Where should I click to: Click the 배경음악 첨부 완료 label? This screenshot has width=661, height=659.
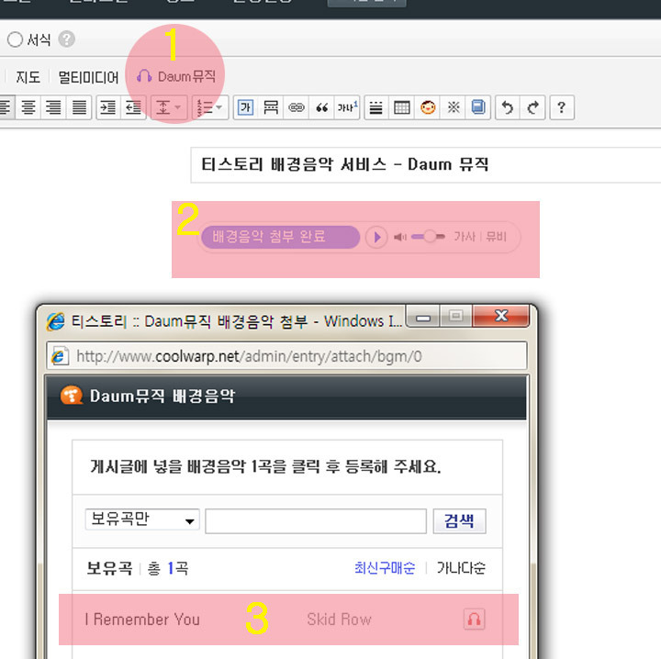pos(280,237)
